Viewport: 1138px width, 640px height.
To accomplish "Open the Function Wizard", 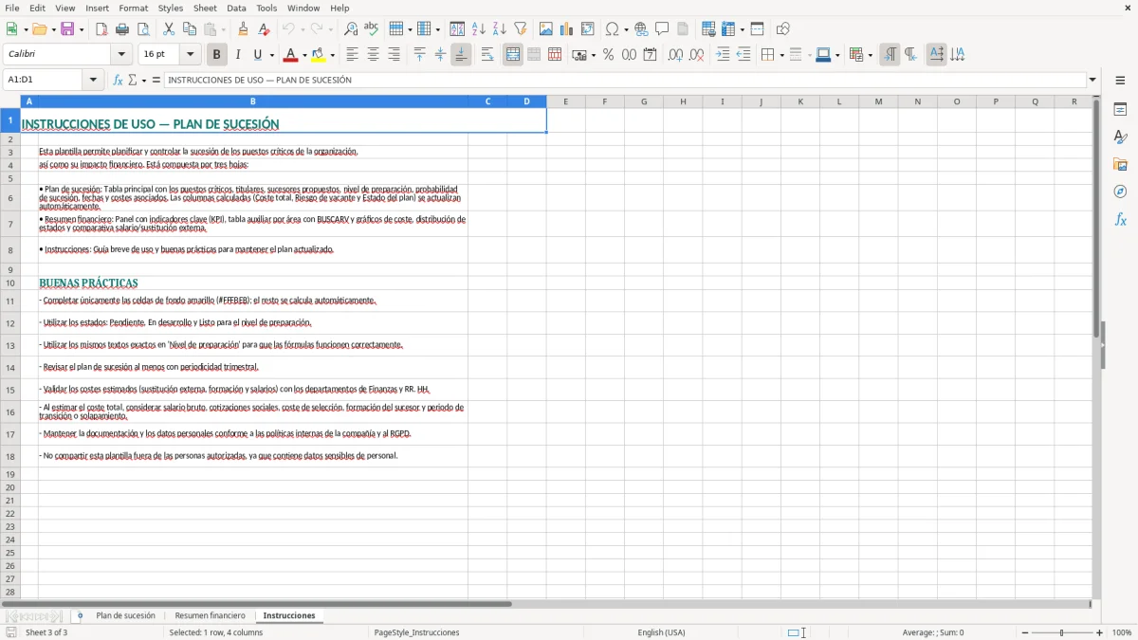I will [119, 80].
